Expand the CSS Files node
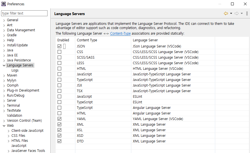The width and height of the screenshot is (250, 153). tap(9, 136)
